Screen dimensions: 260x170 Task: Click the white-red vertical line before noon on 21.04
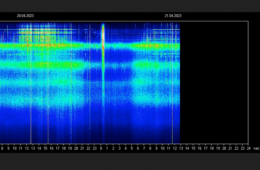[172, 83]
